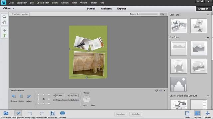Choose second Drei Fotos stacked layout thumbnail
The height and width of the screenshot is (119, 213).
pos(198,26)
